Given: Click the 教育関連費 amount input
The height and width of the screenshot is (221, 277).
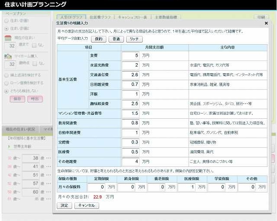Looking at the screenshot, I should pyautogui.click(x=130, y=123).
